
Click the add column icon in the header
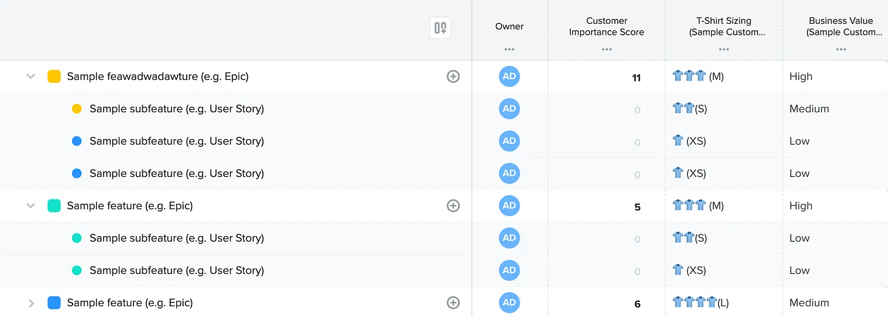click(x=440, y=27)
